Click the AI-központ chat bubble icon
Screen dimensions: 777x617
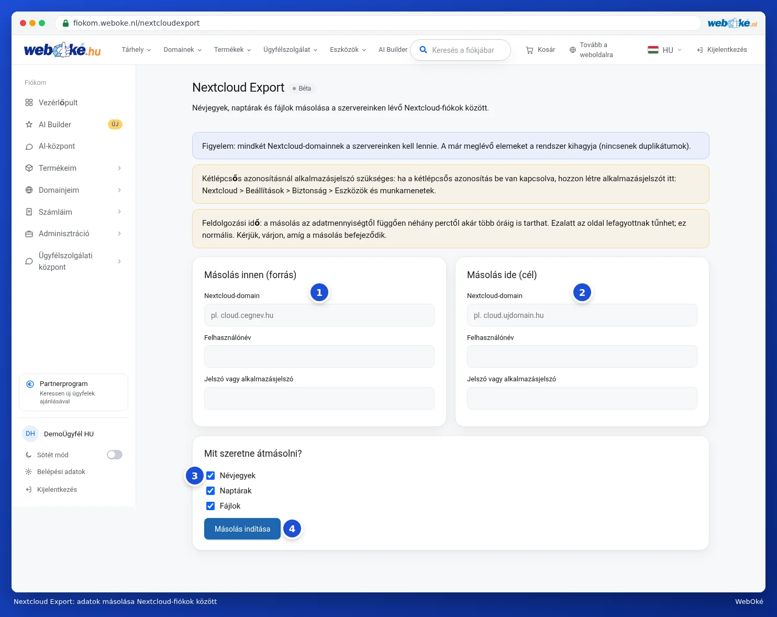click(x=29, y=147)
